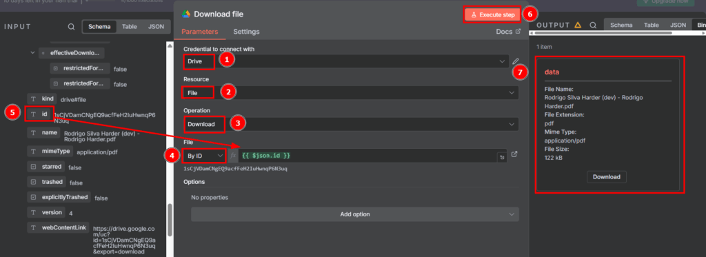The width and height of the screenshot is (706, 257).
Task: Click the search icon in OUTPUT panel
Action: pyautogui.click(x=593, y=25)
